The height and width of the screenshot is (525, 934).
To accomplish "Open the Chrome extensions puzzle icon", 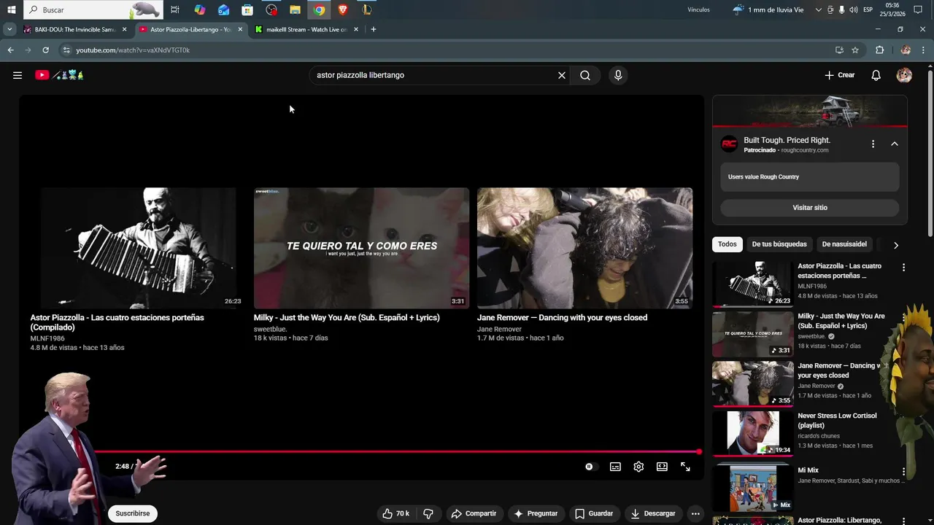I will point(879,50).
